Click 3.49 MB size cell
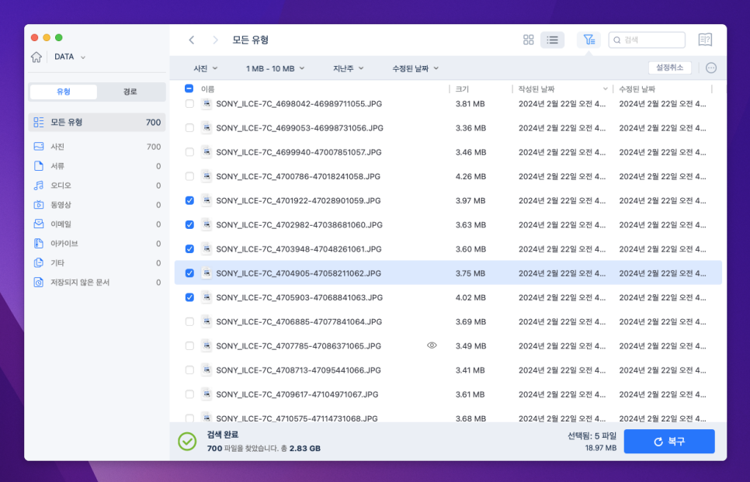The image size is (750, 482). (470, 345)
